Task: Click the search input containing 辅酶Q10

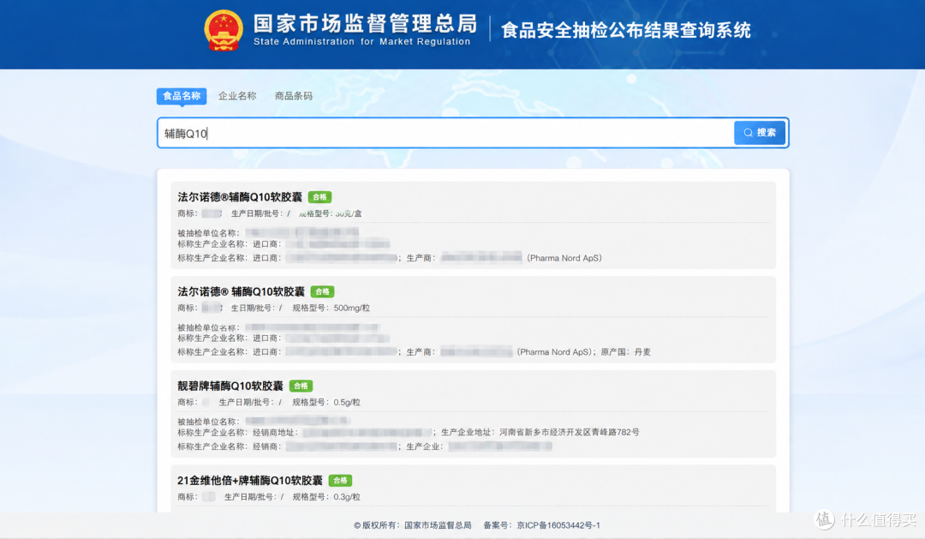Action: pos(445,134)
